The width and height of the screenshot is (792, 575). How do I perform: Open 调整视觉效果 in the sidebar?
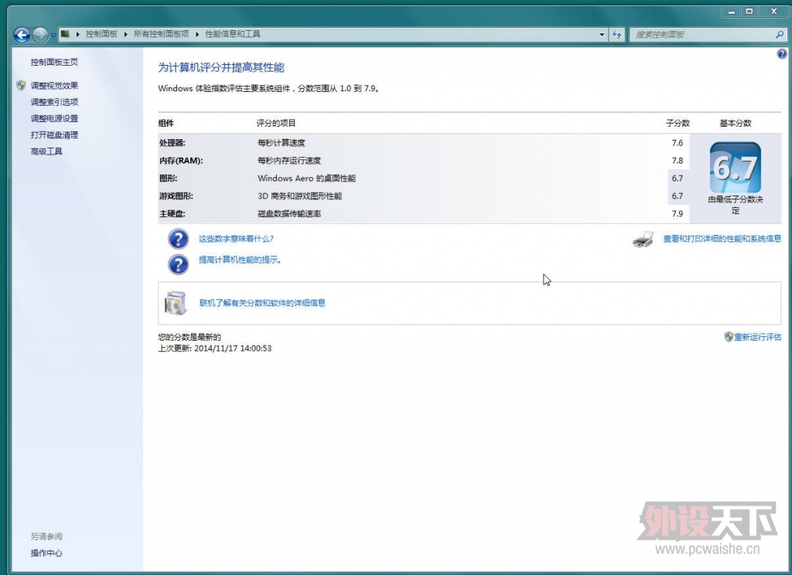[54, 85]
